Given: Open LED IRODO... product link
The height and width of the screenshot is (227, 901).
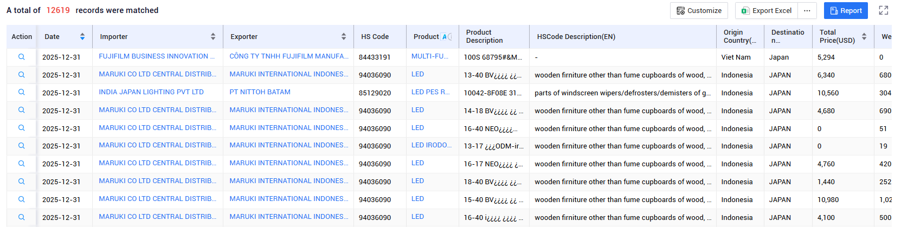Looking at the screenshot, I should click(432, 145).
